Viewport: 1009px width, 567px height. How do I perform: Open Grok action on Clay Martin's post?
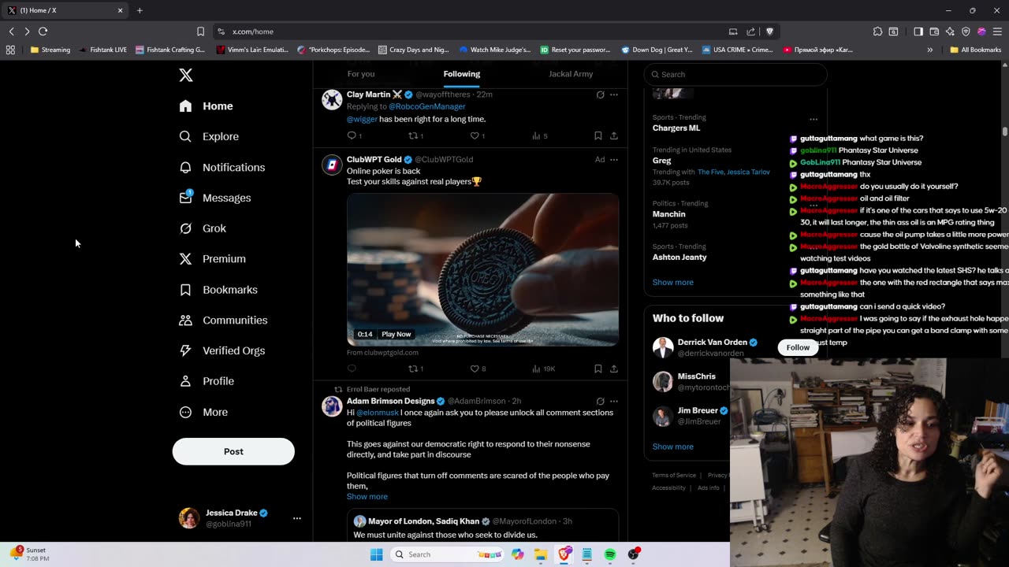click(x=600, y=94)
